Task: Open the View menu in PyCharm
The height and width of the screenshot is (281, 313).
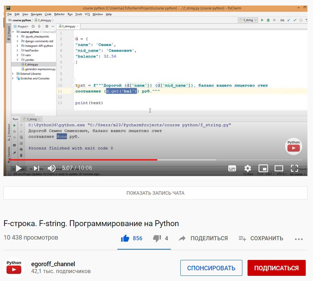Action: pos(25,14)
